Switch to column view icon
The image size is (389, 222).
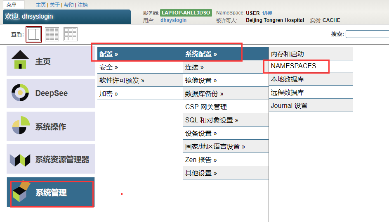[x=34, y=34]
